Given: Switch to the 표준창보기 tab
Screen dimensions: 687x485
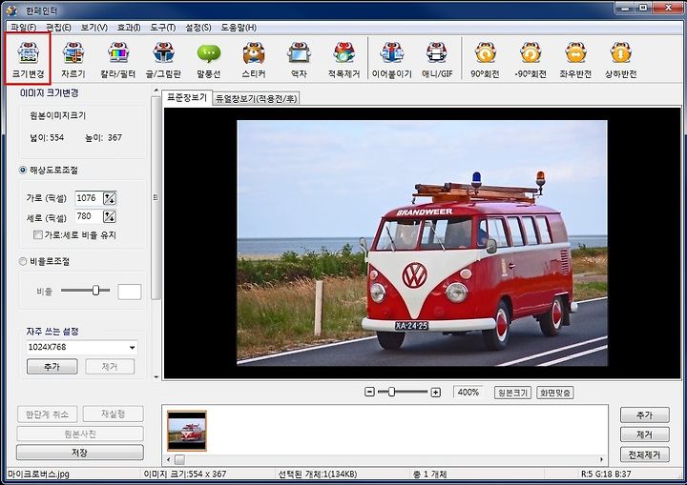Looking at the screenshot, I should 187,97.
